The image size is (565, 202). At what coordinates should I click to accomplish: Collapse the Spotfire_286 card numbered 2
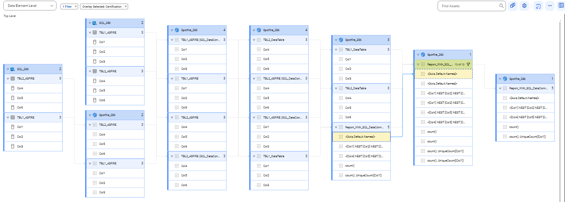pos(90,115)
